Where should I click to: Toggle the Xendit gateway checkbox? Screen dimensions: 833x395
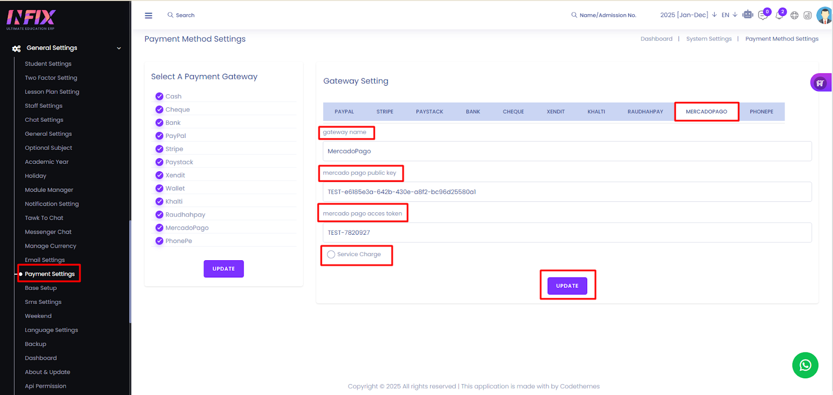coord(159,175)
